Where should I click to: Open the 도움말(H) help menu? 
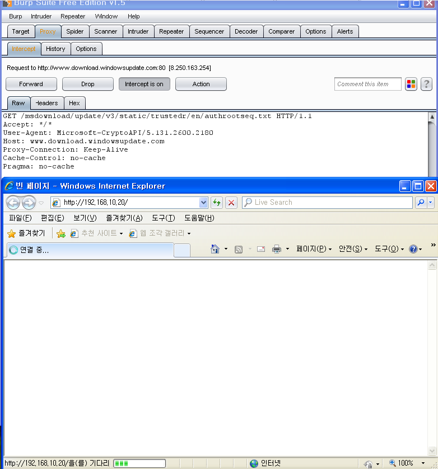(199, 218)
